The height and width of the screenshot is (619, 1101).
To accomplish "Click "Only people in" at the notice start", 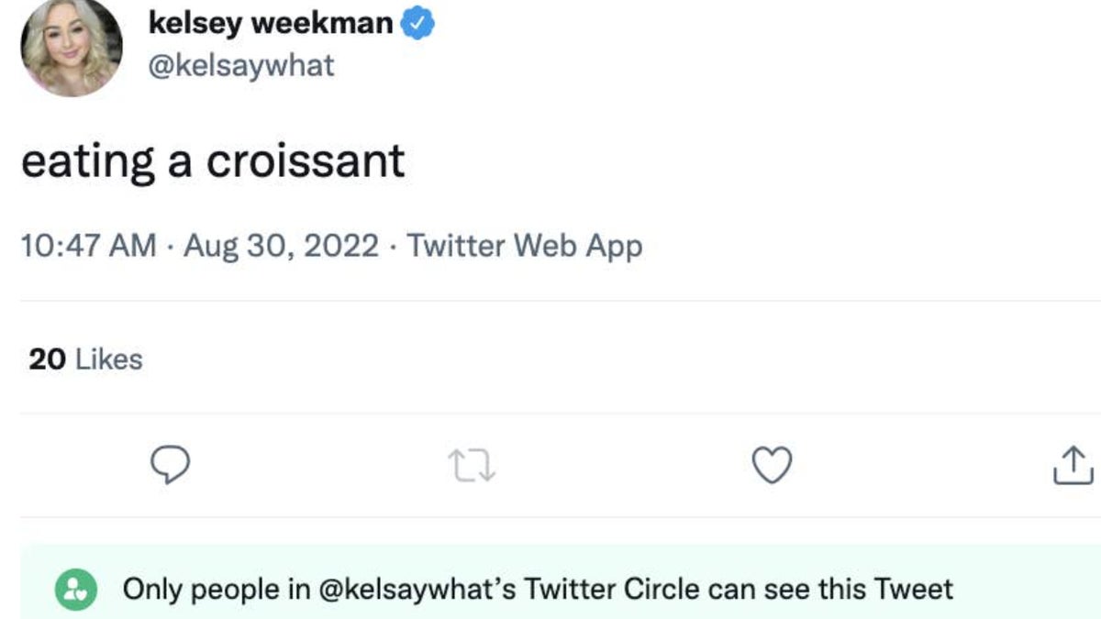I will tap(217, 589).
